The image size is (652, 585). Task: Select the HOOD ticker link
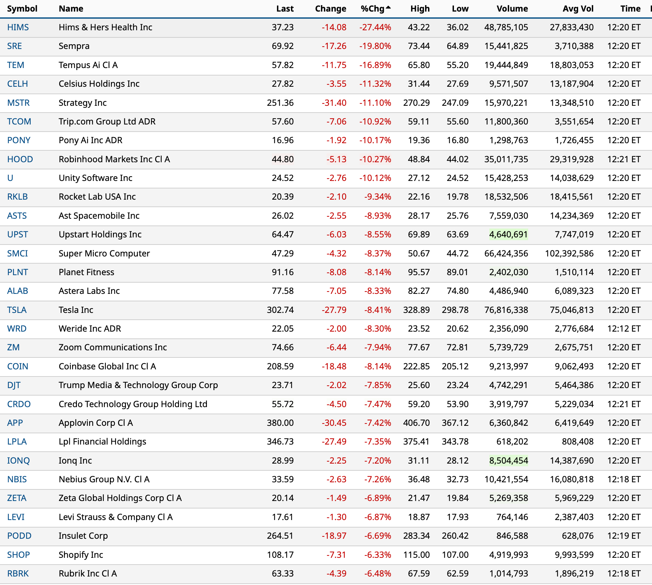pos(20,159)
